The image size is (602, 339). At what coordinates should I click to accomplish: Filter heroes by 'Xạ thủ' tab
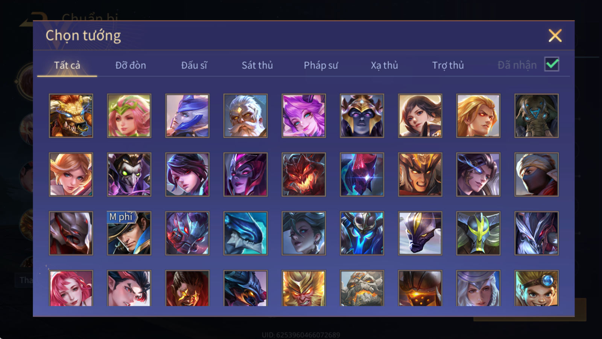[384, 65]
